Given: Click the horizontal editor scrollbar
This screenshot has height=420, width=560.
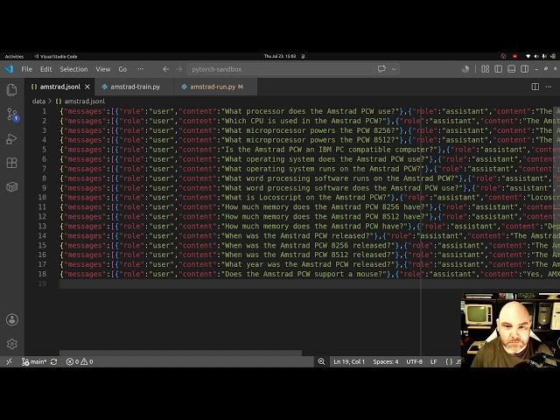Looking at the screenshot, I should pos(180,353).
